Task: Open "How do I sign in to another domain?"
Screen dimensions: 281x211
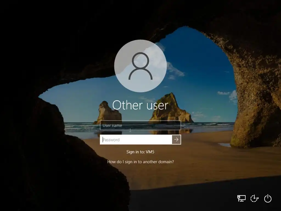Action: (x=140, y=162)
